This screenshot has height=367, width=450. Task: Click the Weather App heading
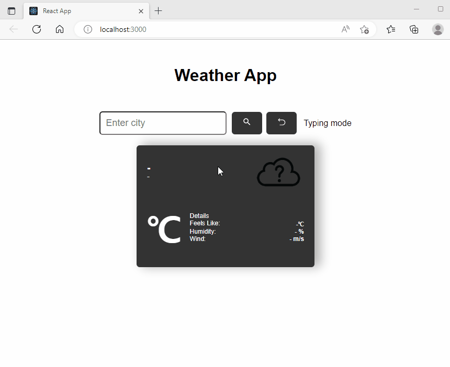(226, 75)
